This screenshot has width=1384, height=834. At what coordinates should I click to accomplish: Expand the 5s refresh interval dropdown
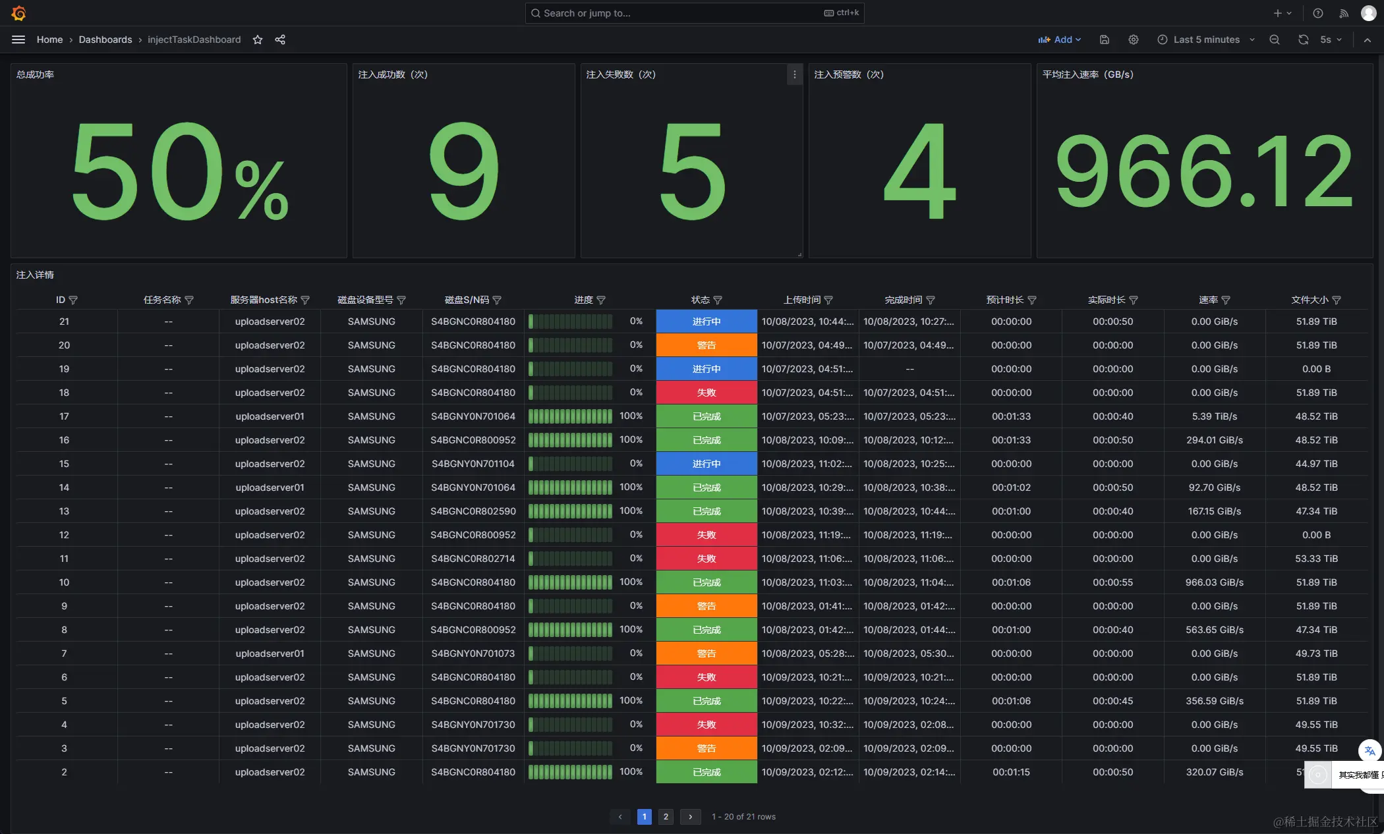tap(1331, 40)
